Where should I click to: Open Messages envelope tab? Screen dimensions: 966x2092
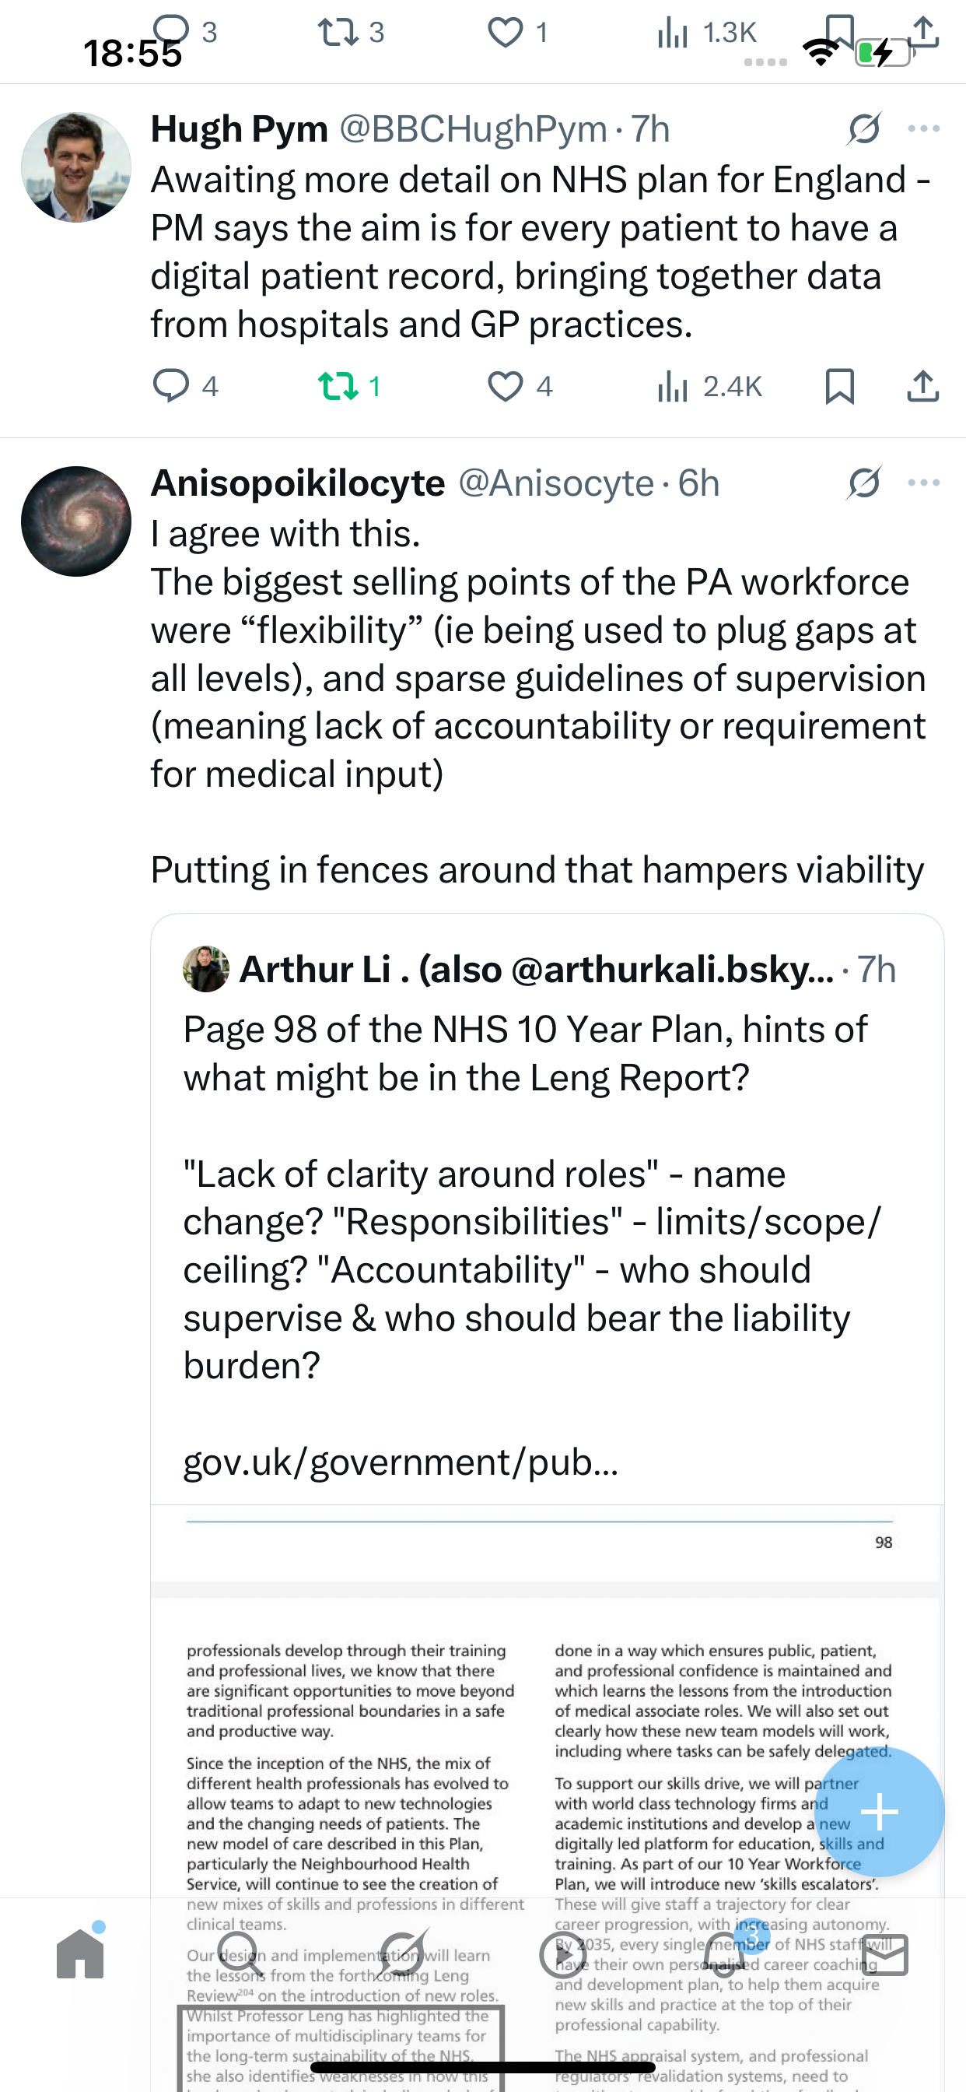[x=885, y=1954]
